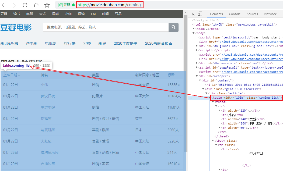The width and height of the screenshot is (283, 171).
Task: Select the table coming_list element line
Action: click(x=247, y=98)
